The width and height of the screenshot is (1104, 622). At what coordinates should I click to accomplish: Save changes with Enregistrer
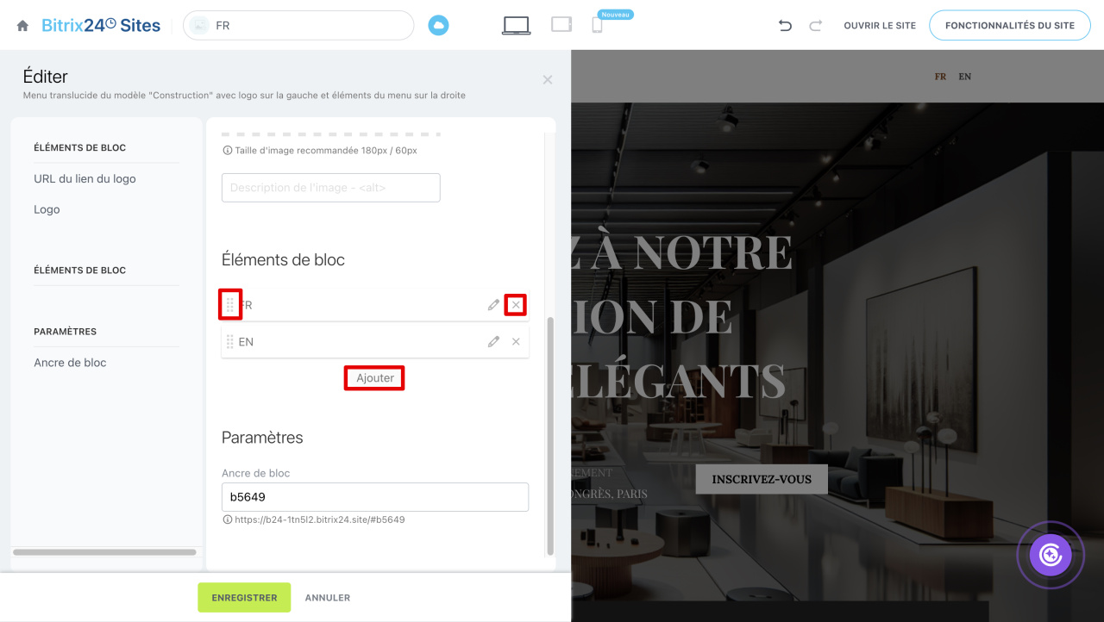click(244, 598)
